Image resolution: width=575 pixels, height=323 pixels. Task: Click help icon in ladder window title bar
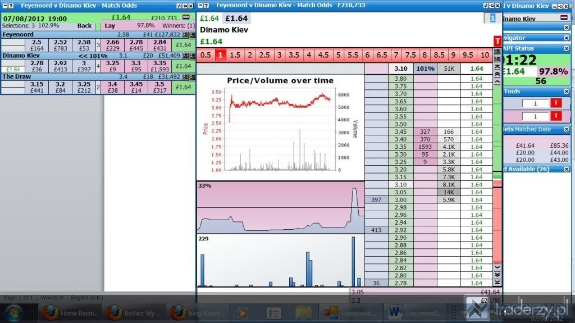(207, 6)
